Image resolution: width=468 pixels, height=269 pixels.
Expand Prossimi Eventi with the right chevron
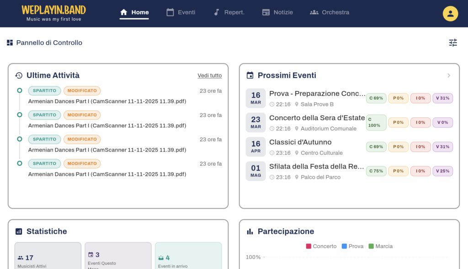(448, 75)
